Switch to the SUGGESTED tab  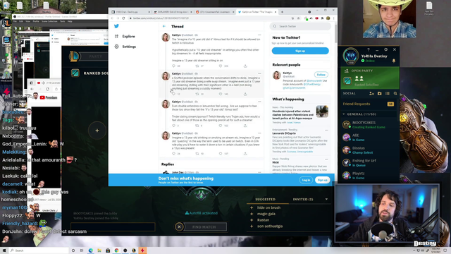265,199
